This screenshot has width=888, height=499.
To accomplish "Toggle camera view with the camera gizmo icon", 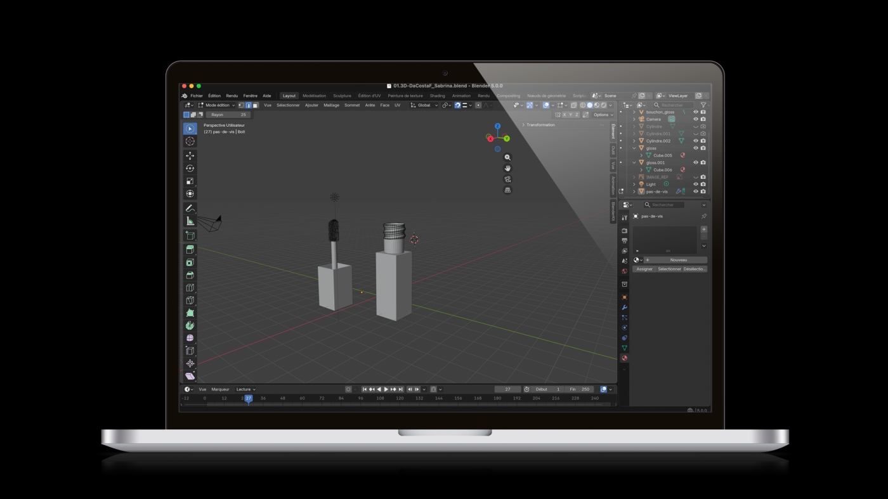I will point(507,179).
